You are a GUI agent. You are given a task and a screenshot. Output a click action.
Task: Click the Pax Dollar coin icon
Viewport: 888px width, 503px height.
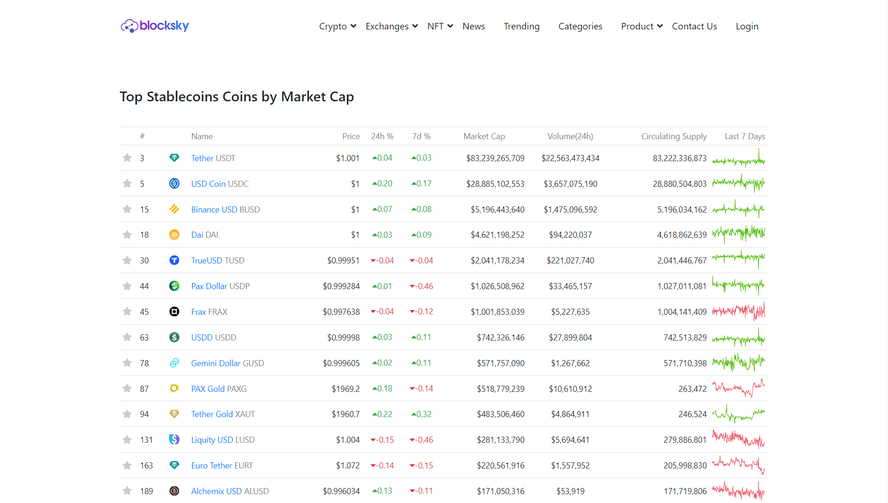point(174,286)
